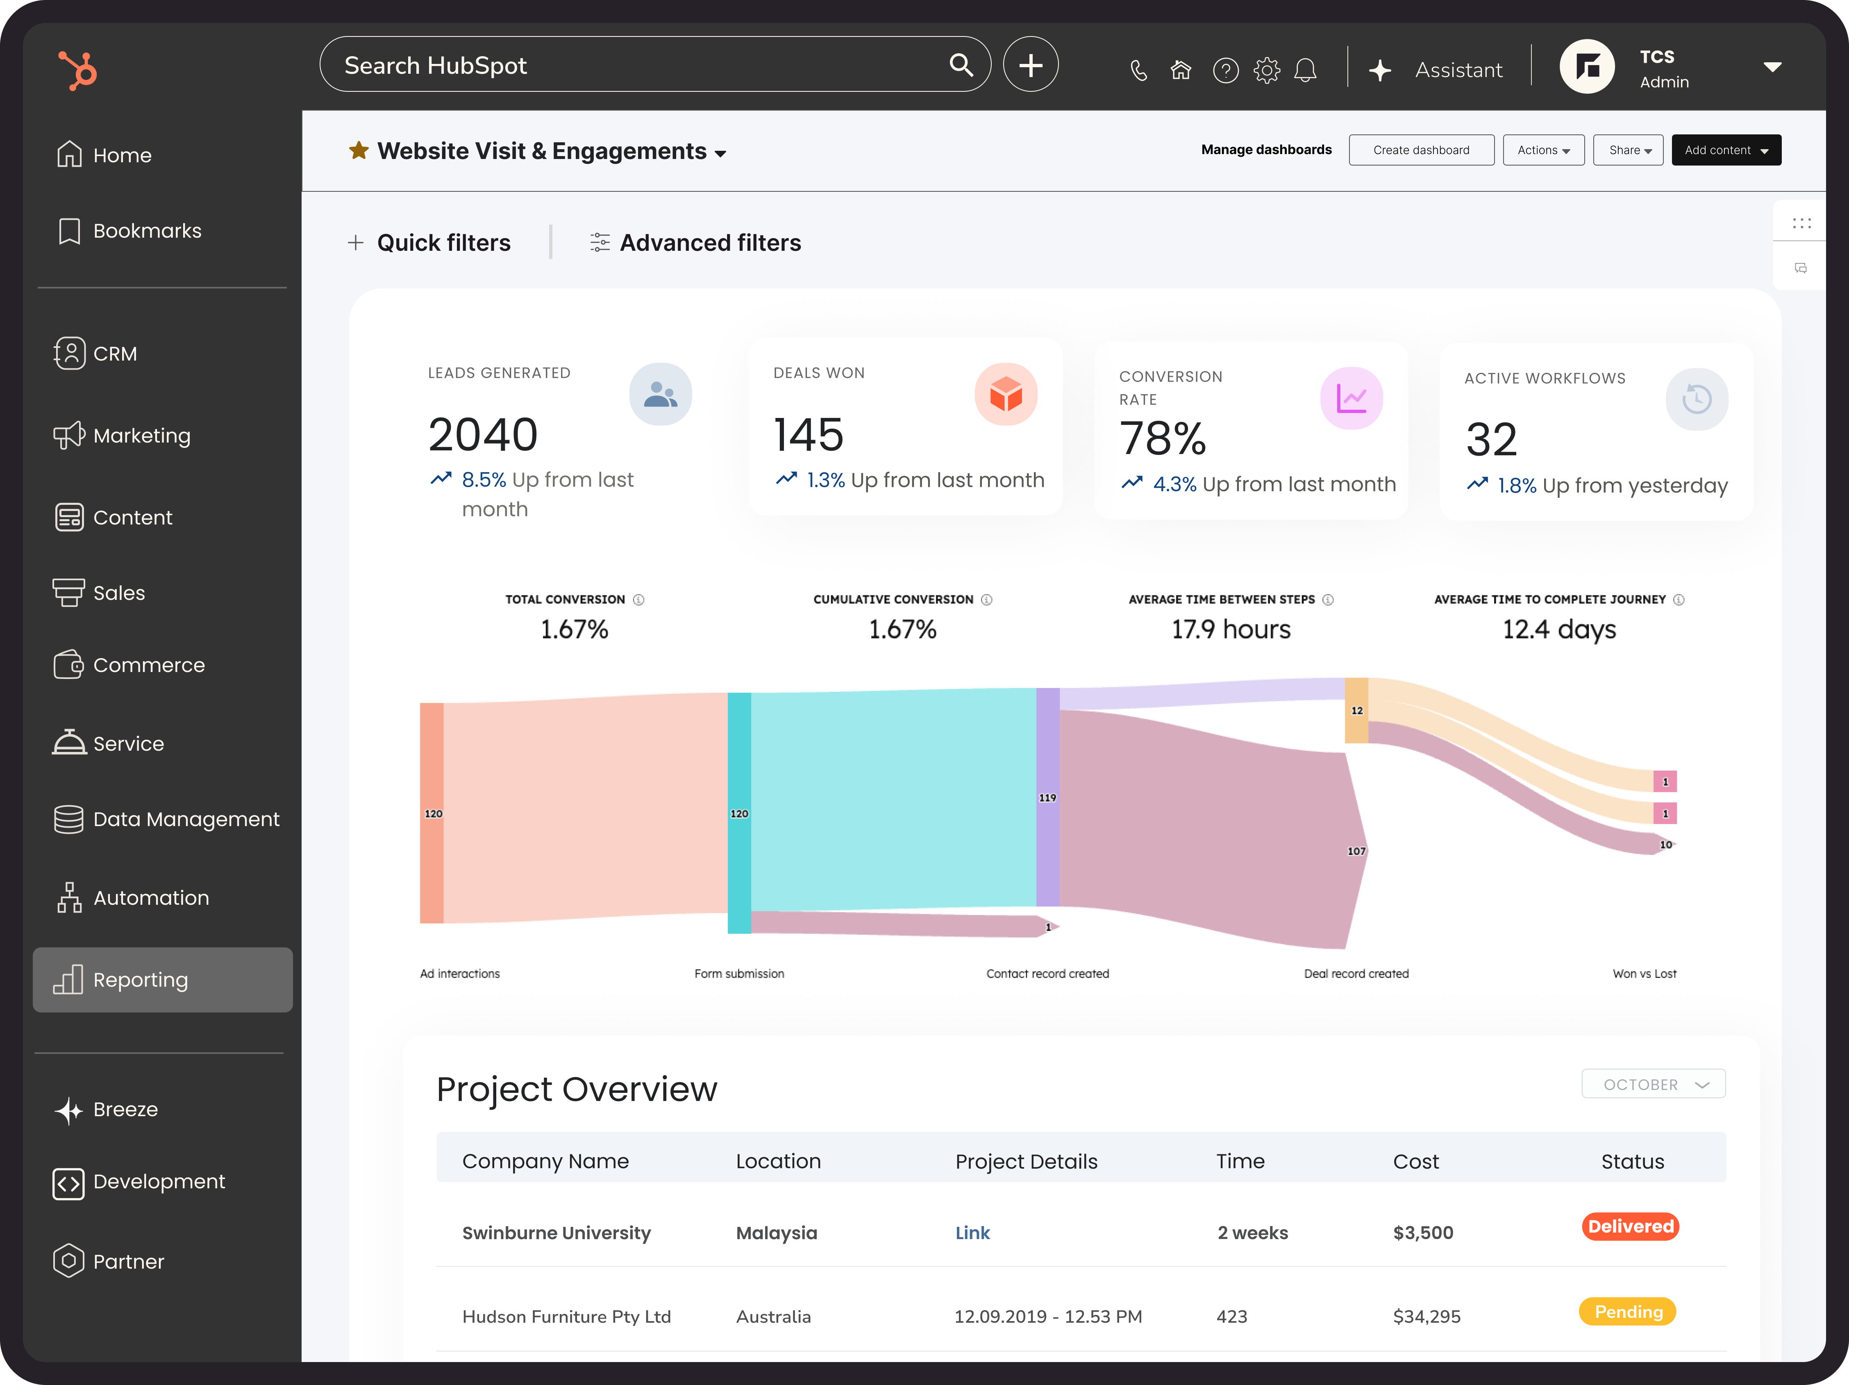Open the Swinburne University project Link
The image size is (1849, 1385).
pyautogui.click(x=972, y=1233)
